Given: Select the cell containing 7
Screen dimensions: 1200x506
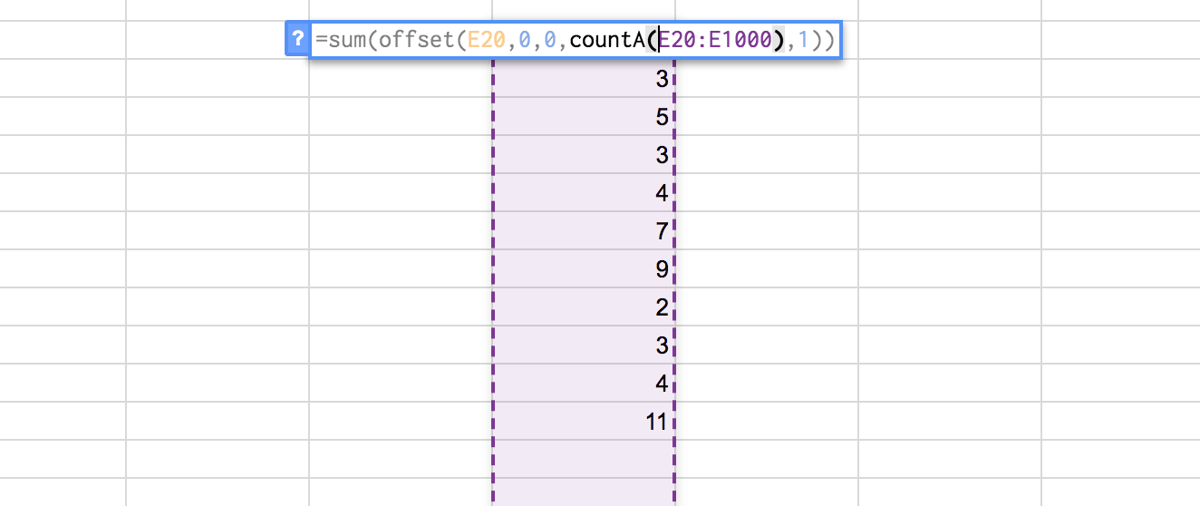Looking at the screenshot, I should [x=584, y=231].
